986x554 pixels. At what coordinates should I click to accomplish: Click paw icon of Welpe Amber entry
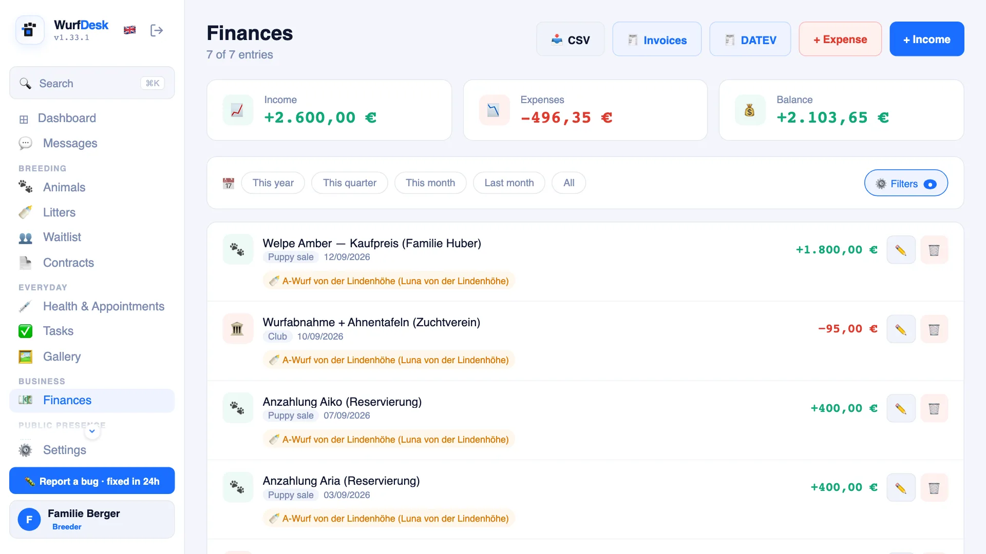[238, 249]
